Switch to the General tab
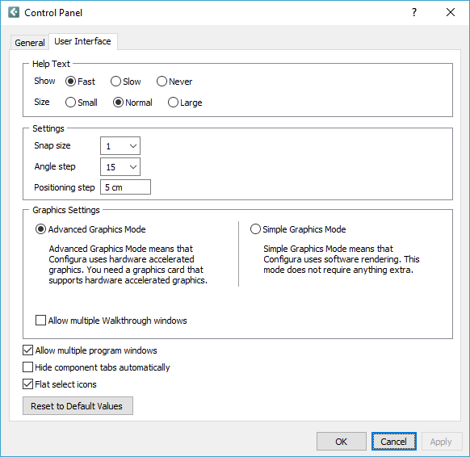The image size is (470, 457). [30, 43]
